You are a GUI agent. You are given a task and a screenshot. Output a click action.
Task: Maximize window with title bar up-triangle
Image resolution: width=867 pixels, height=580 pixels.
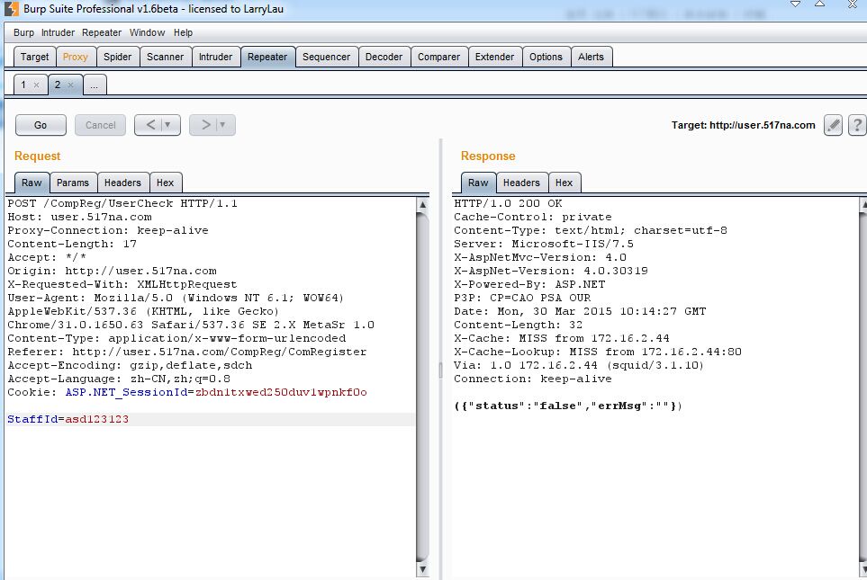pos(820,4)
